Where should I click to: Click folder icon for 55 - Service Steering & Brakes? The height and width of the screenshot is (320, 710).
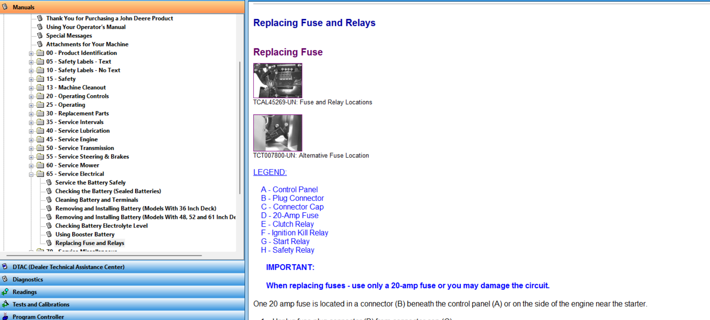(x=40, y=156)
